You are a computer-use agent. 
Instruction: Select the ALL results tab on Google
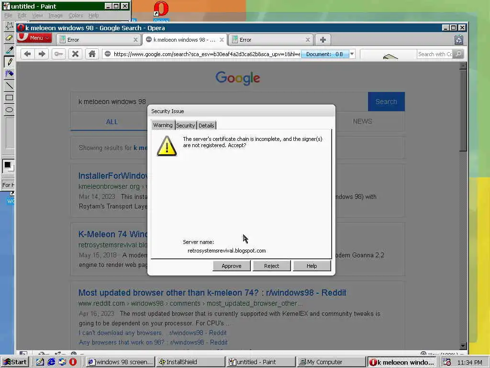point(112,122)
